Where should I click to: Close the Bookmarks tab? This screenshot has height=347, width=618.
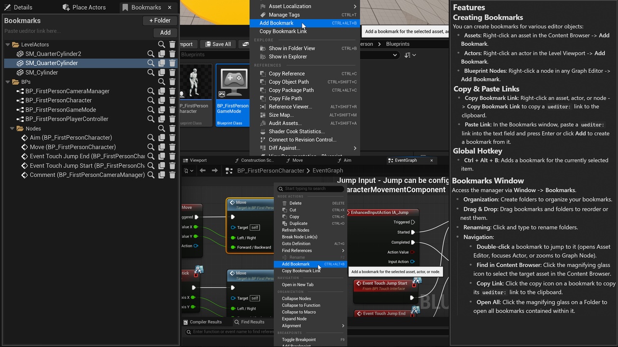tap(170, 7)
